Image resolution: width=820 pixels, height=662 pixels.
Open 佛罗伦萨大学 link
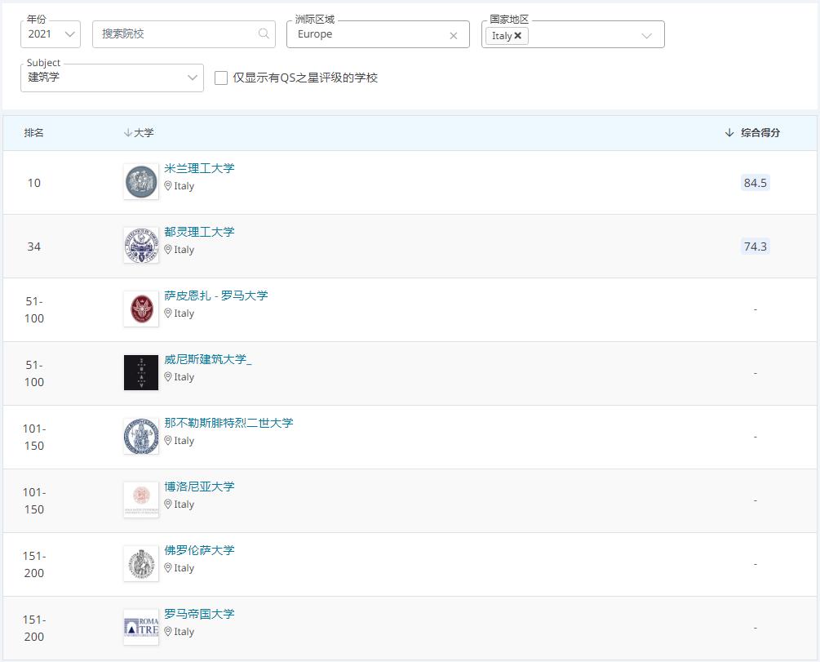click(199, 550)
